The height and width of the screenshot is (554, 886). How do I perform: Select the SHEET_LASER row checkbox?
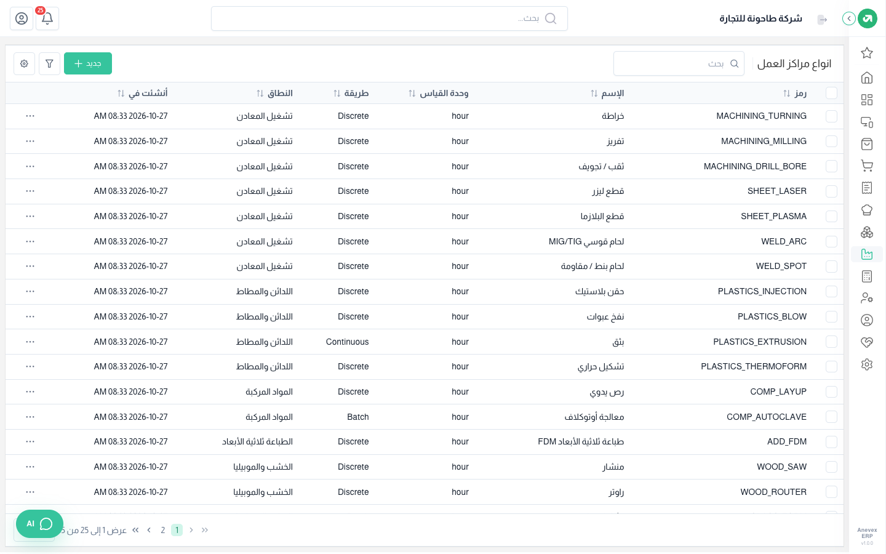[831, 191]
